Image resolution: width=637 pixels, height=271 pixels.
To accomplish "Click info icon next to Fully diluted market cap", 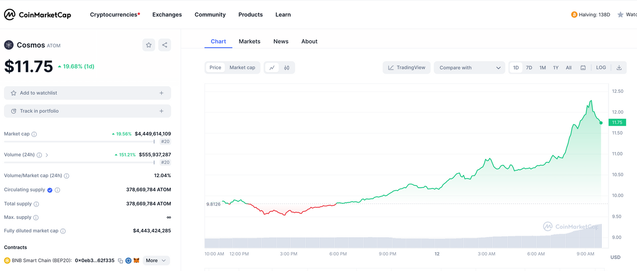I will pos(63,231).
